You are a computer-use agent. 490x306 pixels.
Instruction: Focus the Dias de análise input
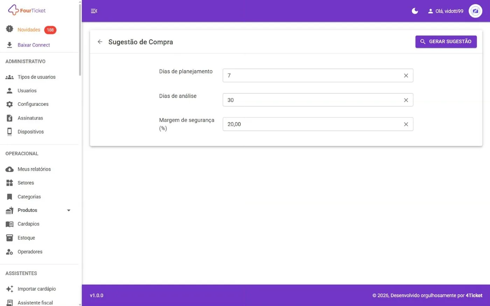pyautogui.click(x=318, y=100)
